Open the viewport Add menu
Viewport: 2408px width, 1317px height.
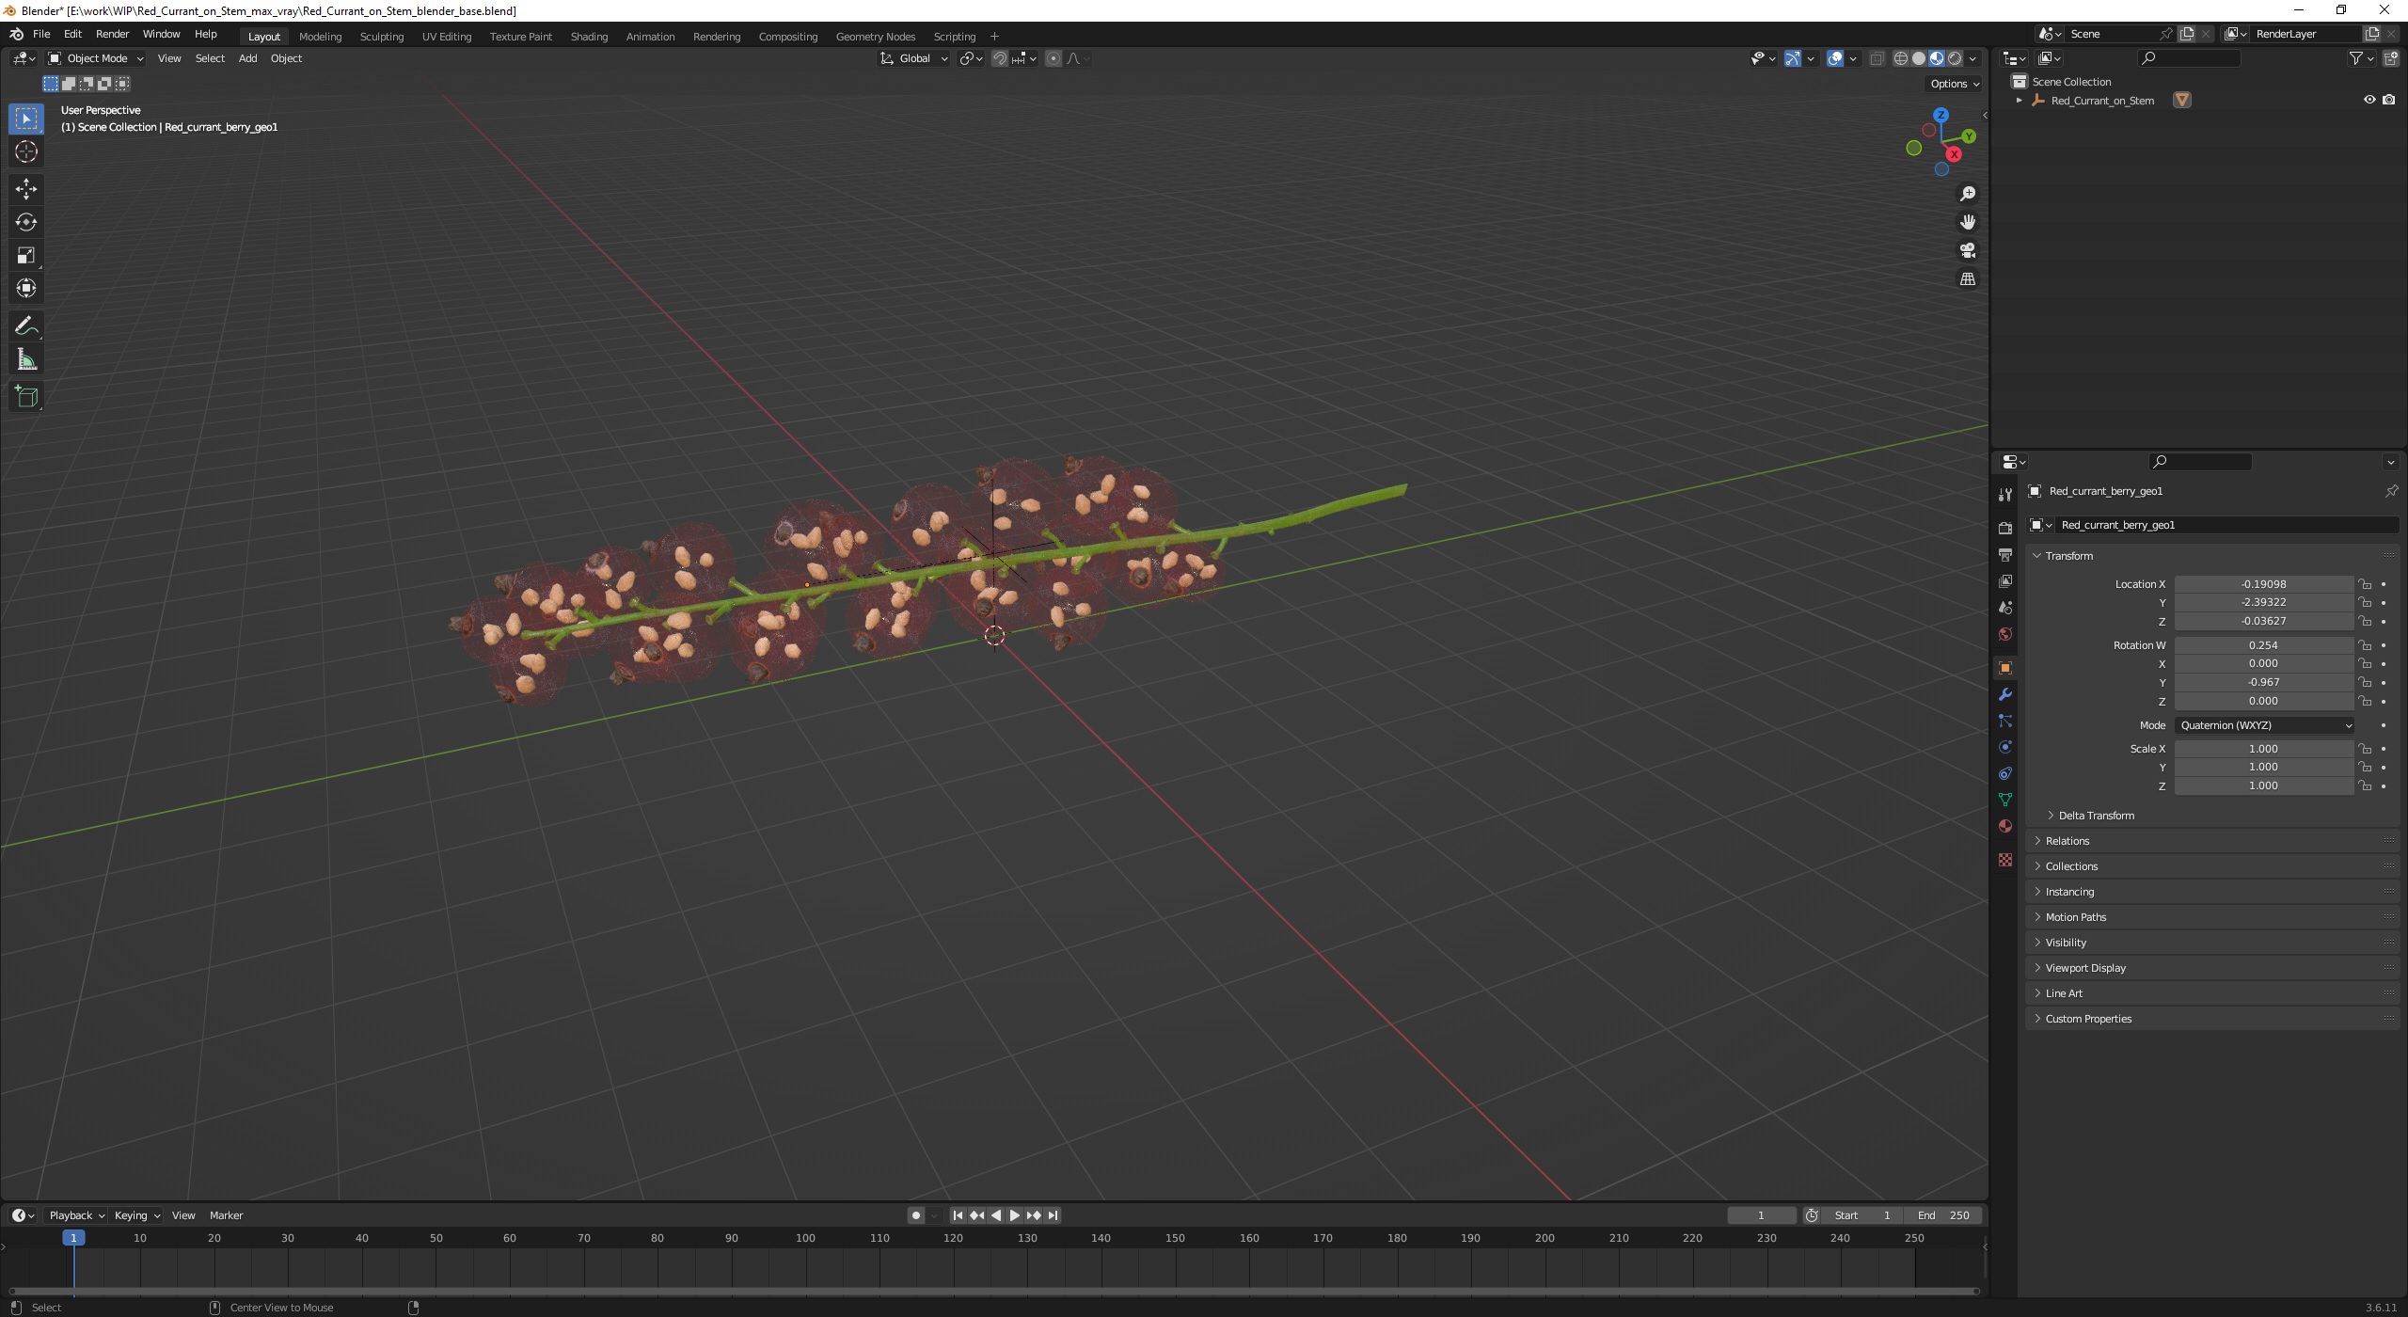pos(247,58)
